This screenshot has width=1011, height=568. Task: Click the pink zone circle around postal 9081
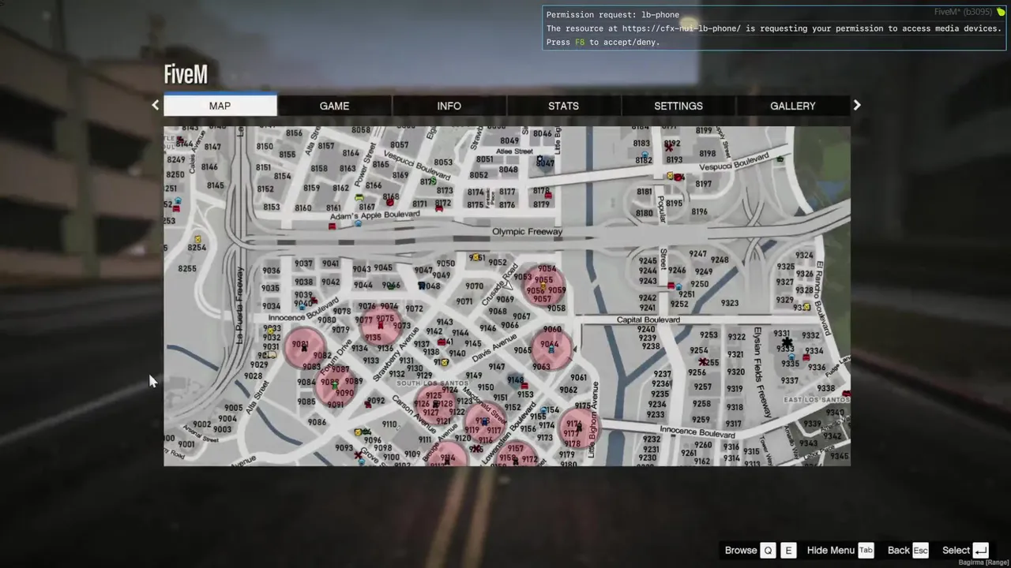pyautogui.click(x=304, y=349)
